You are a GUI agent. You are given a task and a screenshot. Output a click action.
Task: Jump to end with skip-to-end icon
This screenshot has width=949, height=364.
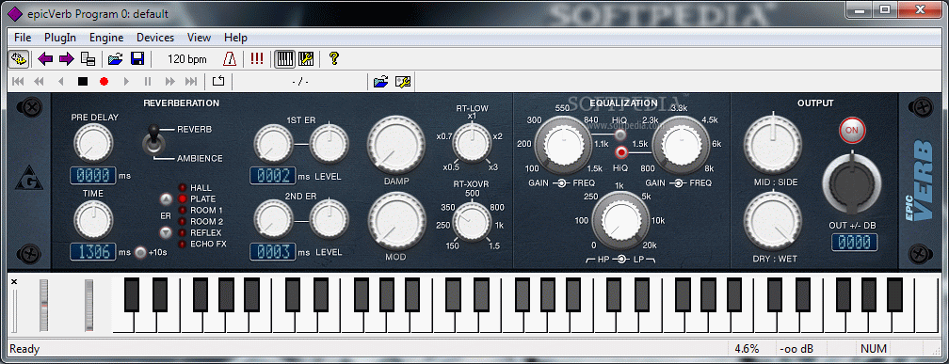coord(191,81)
